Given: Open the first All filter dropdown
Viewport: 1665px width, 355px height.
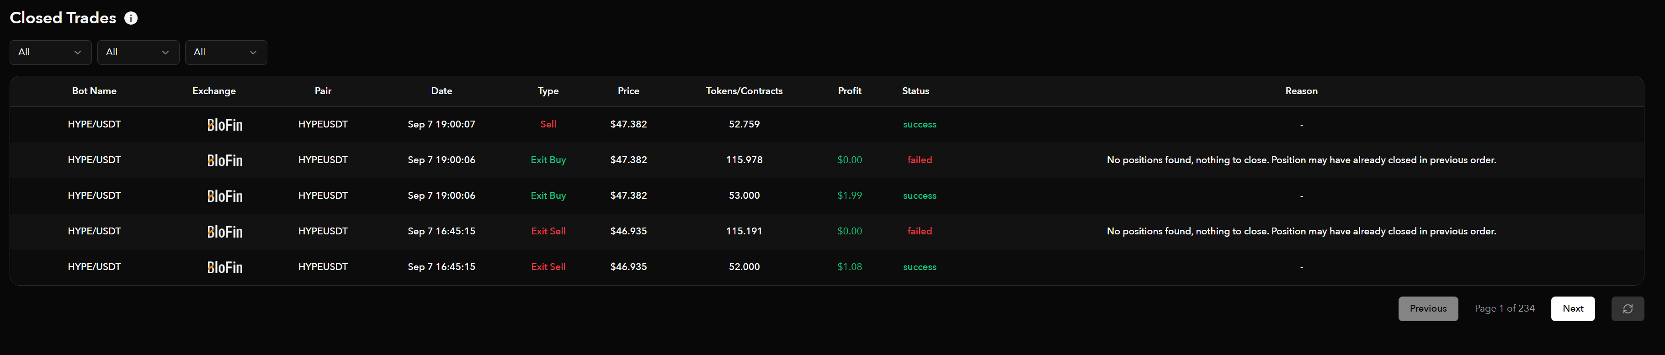Looking at the screenshot, I should (x=50, y=53).
